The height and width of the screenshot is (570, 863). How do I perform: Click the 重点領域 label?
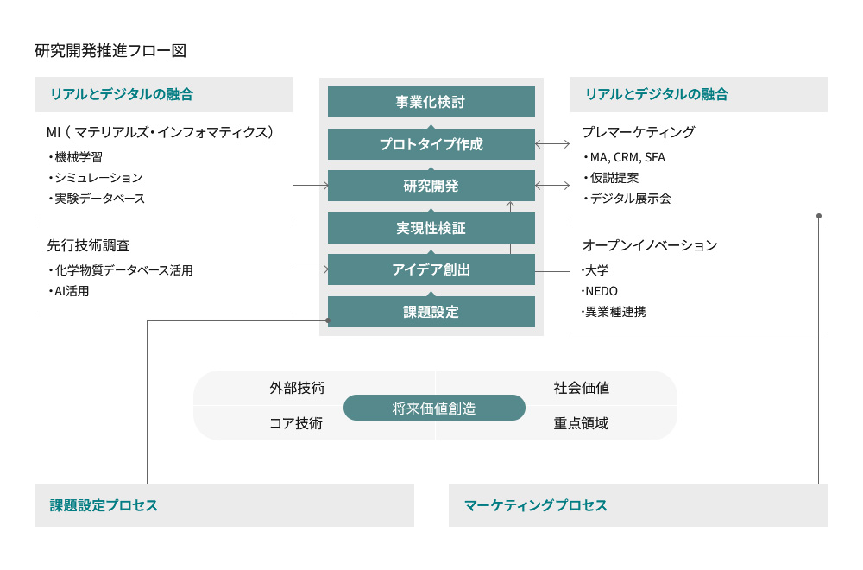(x=581, y=423)
